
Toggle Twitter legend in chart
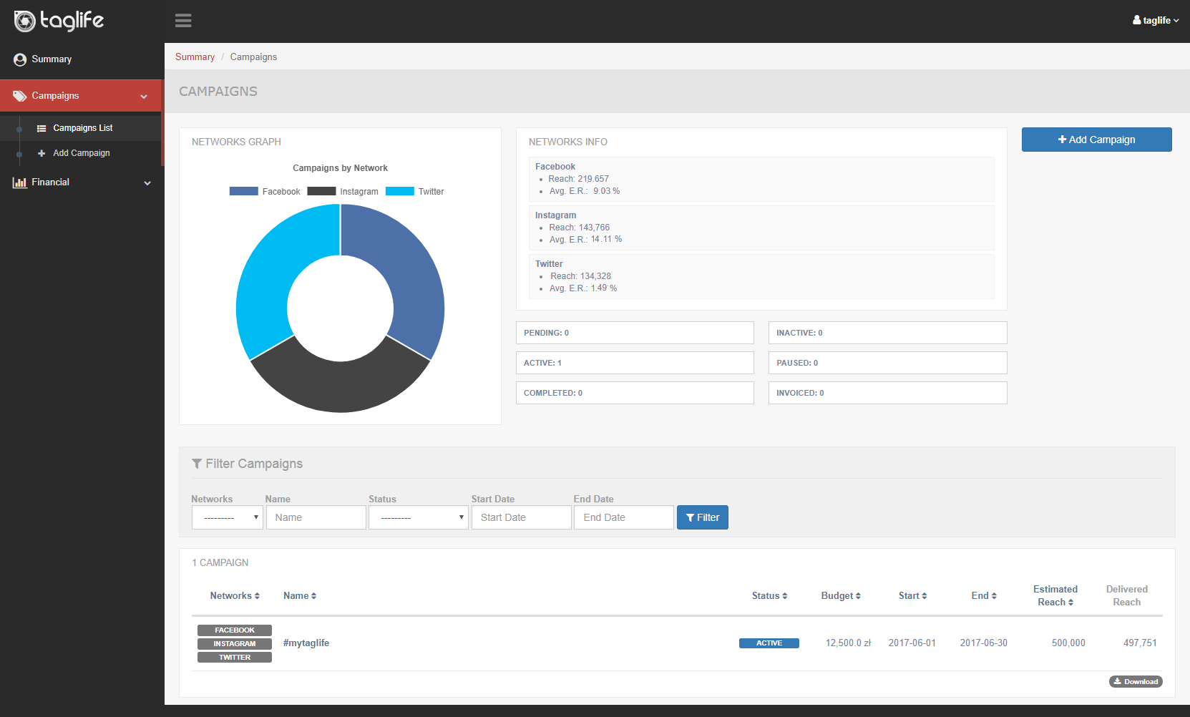click(415, 192)
